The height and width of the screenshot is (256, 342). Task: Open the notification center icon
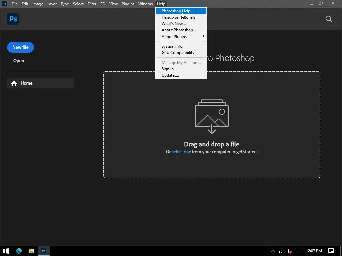point(331,251)
